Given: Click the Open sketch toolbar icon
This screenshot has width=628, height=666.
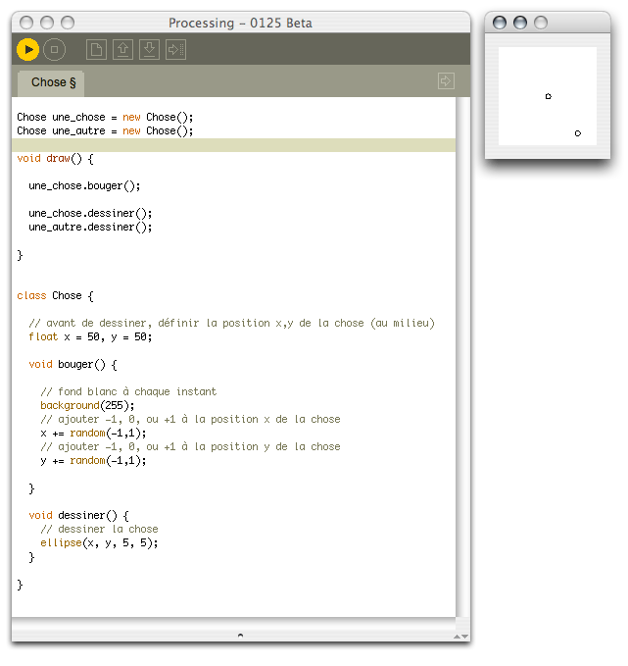Looking at the screenshot, I should pos(122,49).
